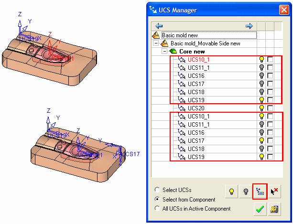Close the UCS Manager dialog
Viewport: 293px width, 224px height.
pyautogui.click(x=284, y=10)
